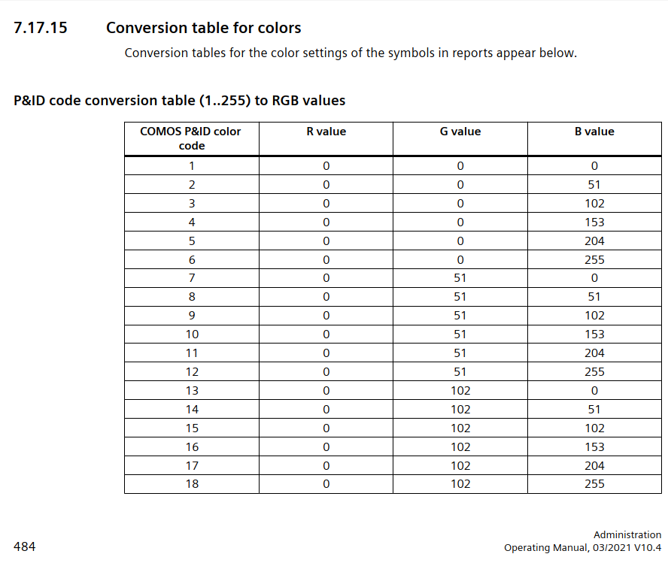The width and height of the screenshot is (668, 563).
Task: Click the B value 255 in row 6
Action: point(594,259)
